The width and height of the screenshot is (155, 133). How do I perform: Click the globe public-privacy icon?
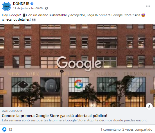pyautogui.click(x=46, y=8)
